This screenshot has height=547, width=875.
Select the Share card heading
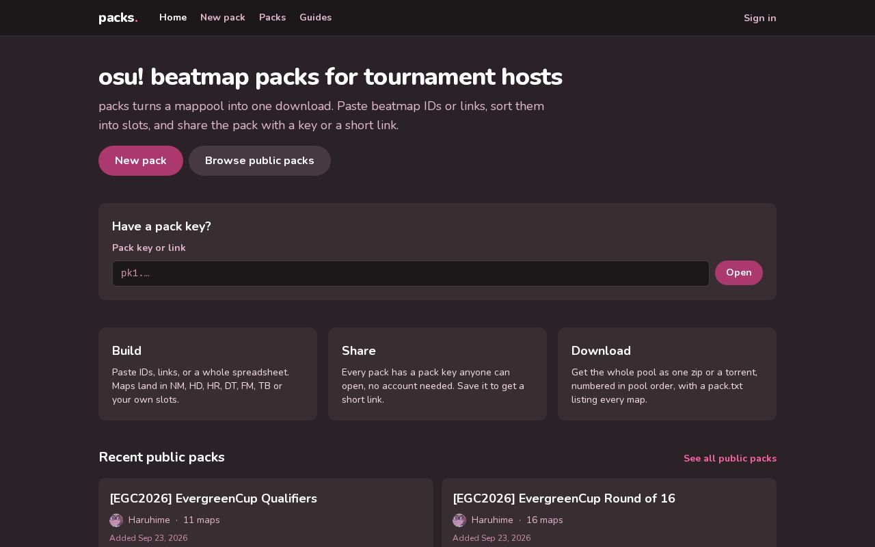click(x=359, y=351)
